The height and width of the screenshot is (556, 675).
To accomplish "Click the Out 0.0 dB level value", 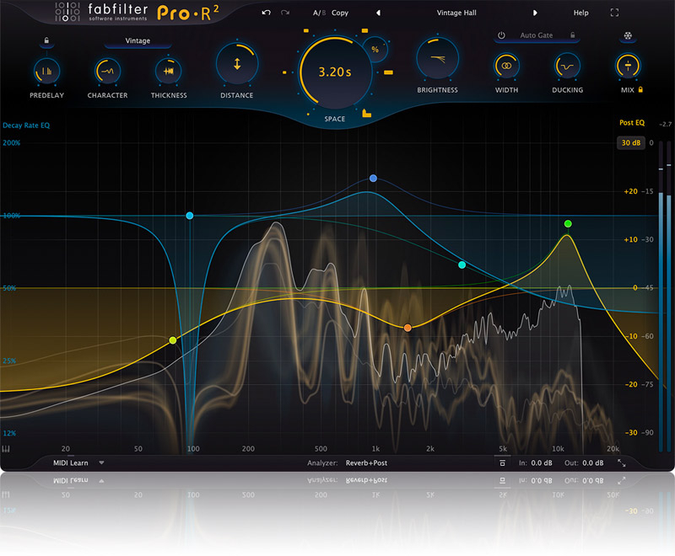I will (593, 462).
